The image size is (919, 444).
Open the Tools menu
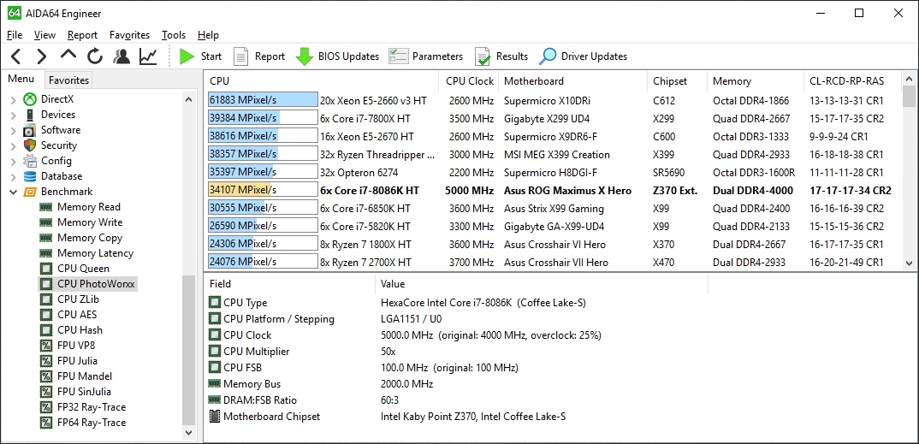[174, 35]
